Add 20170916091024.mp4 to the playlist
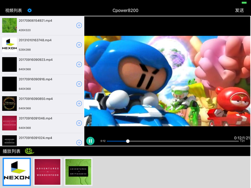This screenshot has height=188, width=251. pyautogui.click(x=79, y=143)
